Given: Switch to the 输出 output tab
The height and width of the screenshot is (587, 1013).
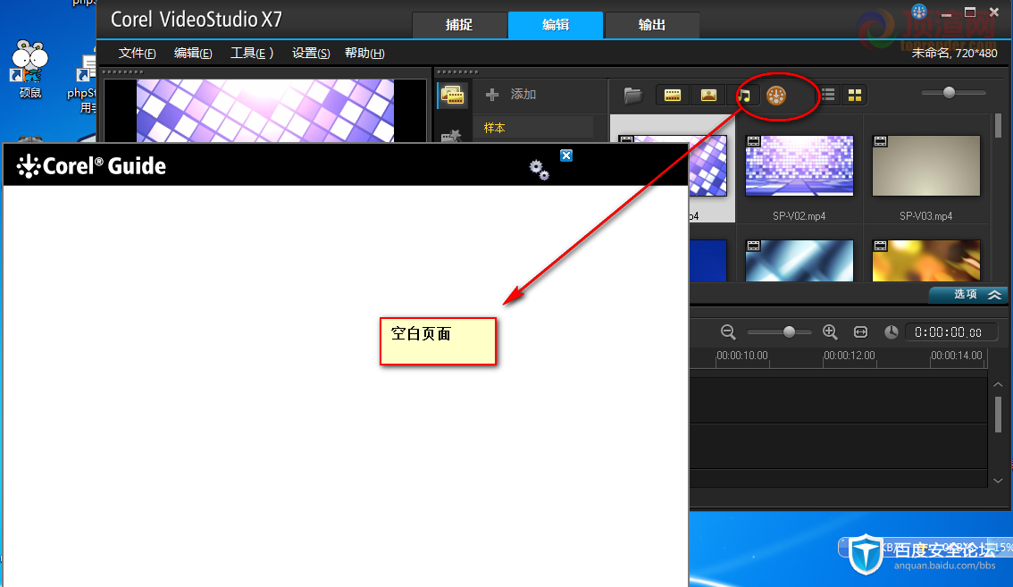Looking at the screenshot, I should [652, 25].
